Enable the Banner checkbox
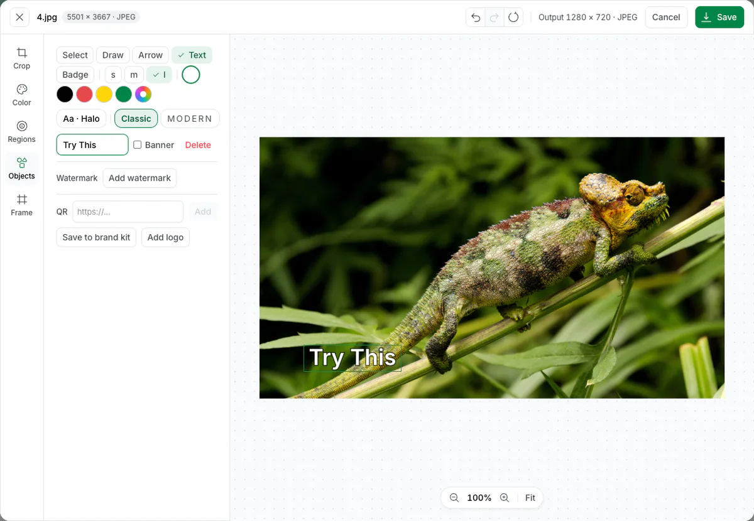754x521 pixels. 138,145
